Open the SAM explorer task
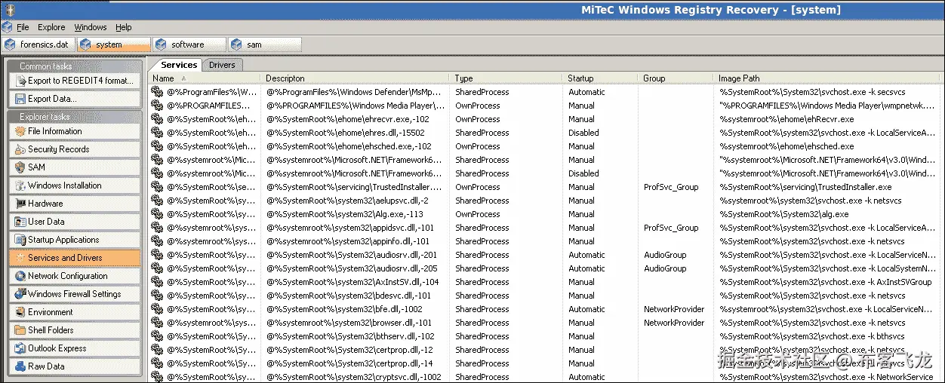945x383 pixels. (74, 167)
